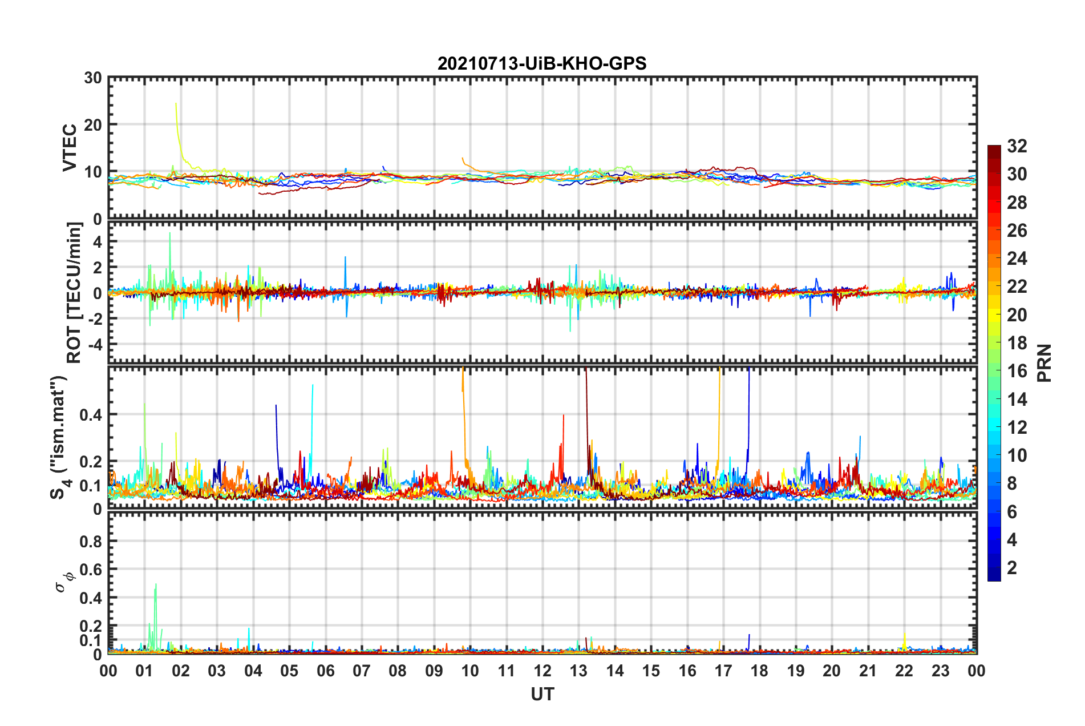Click the PRN color scale bar
This screenshot has width=1085, height=726.
click(x=994, y=363)
